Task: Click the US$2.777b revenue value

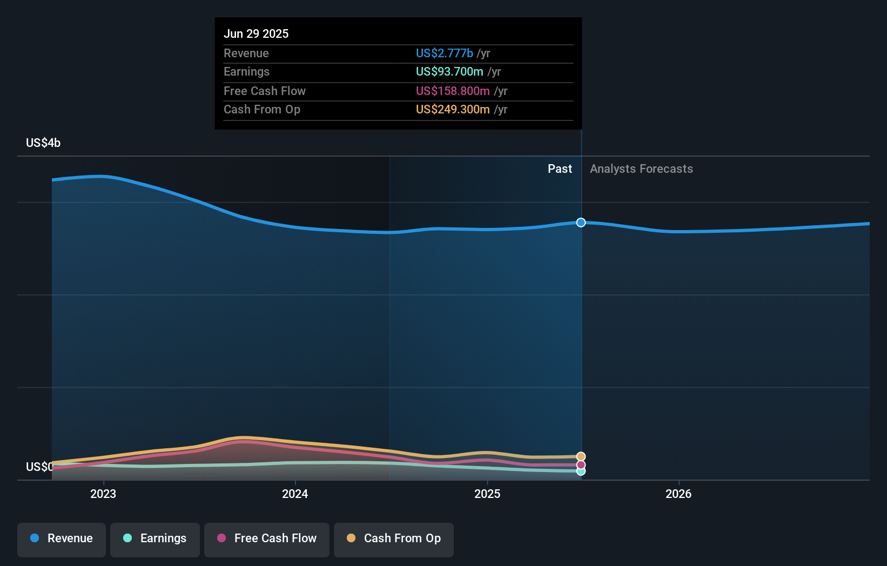Action: (444, 53)
